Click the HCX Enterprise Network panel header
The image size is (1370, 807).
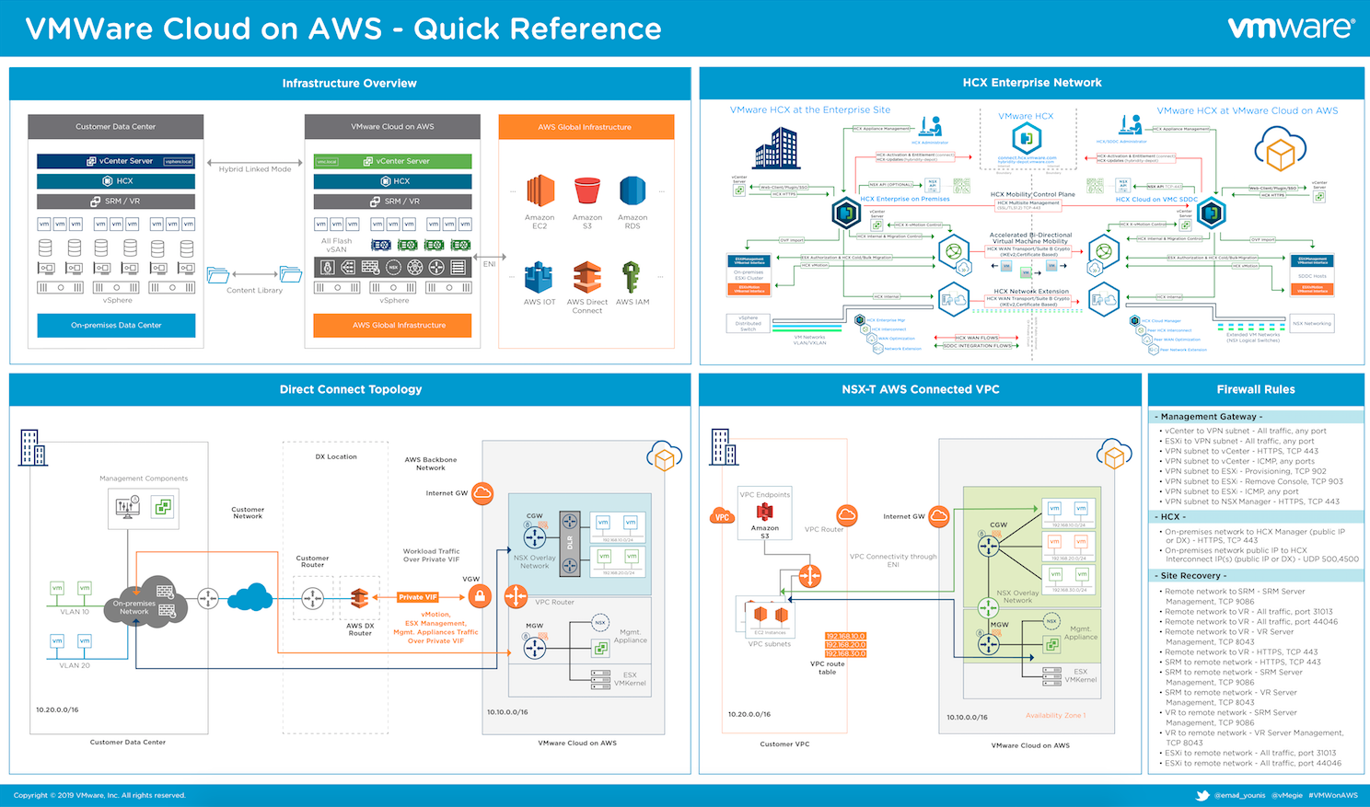tap(1032, 82)
